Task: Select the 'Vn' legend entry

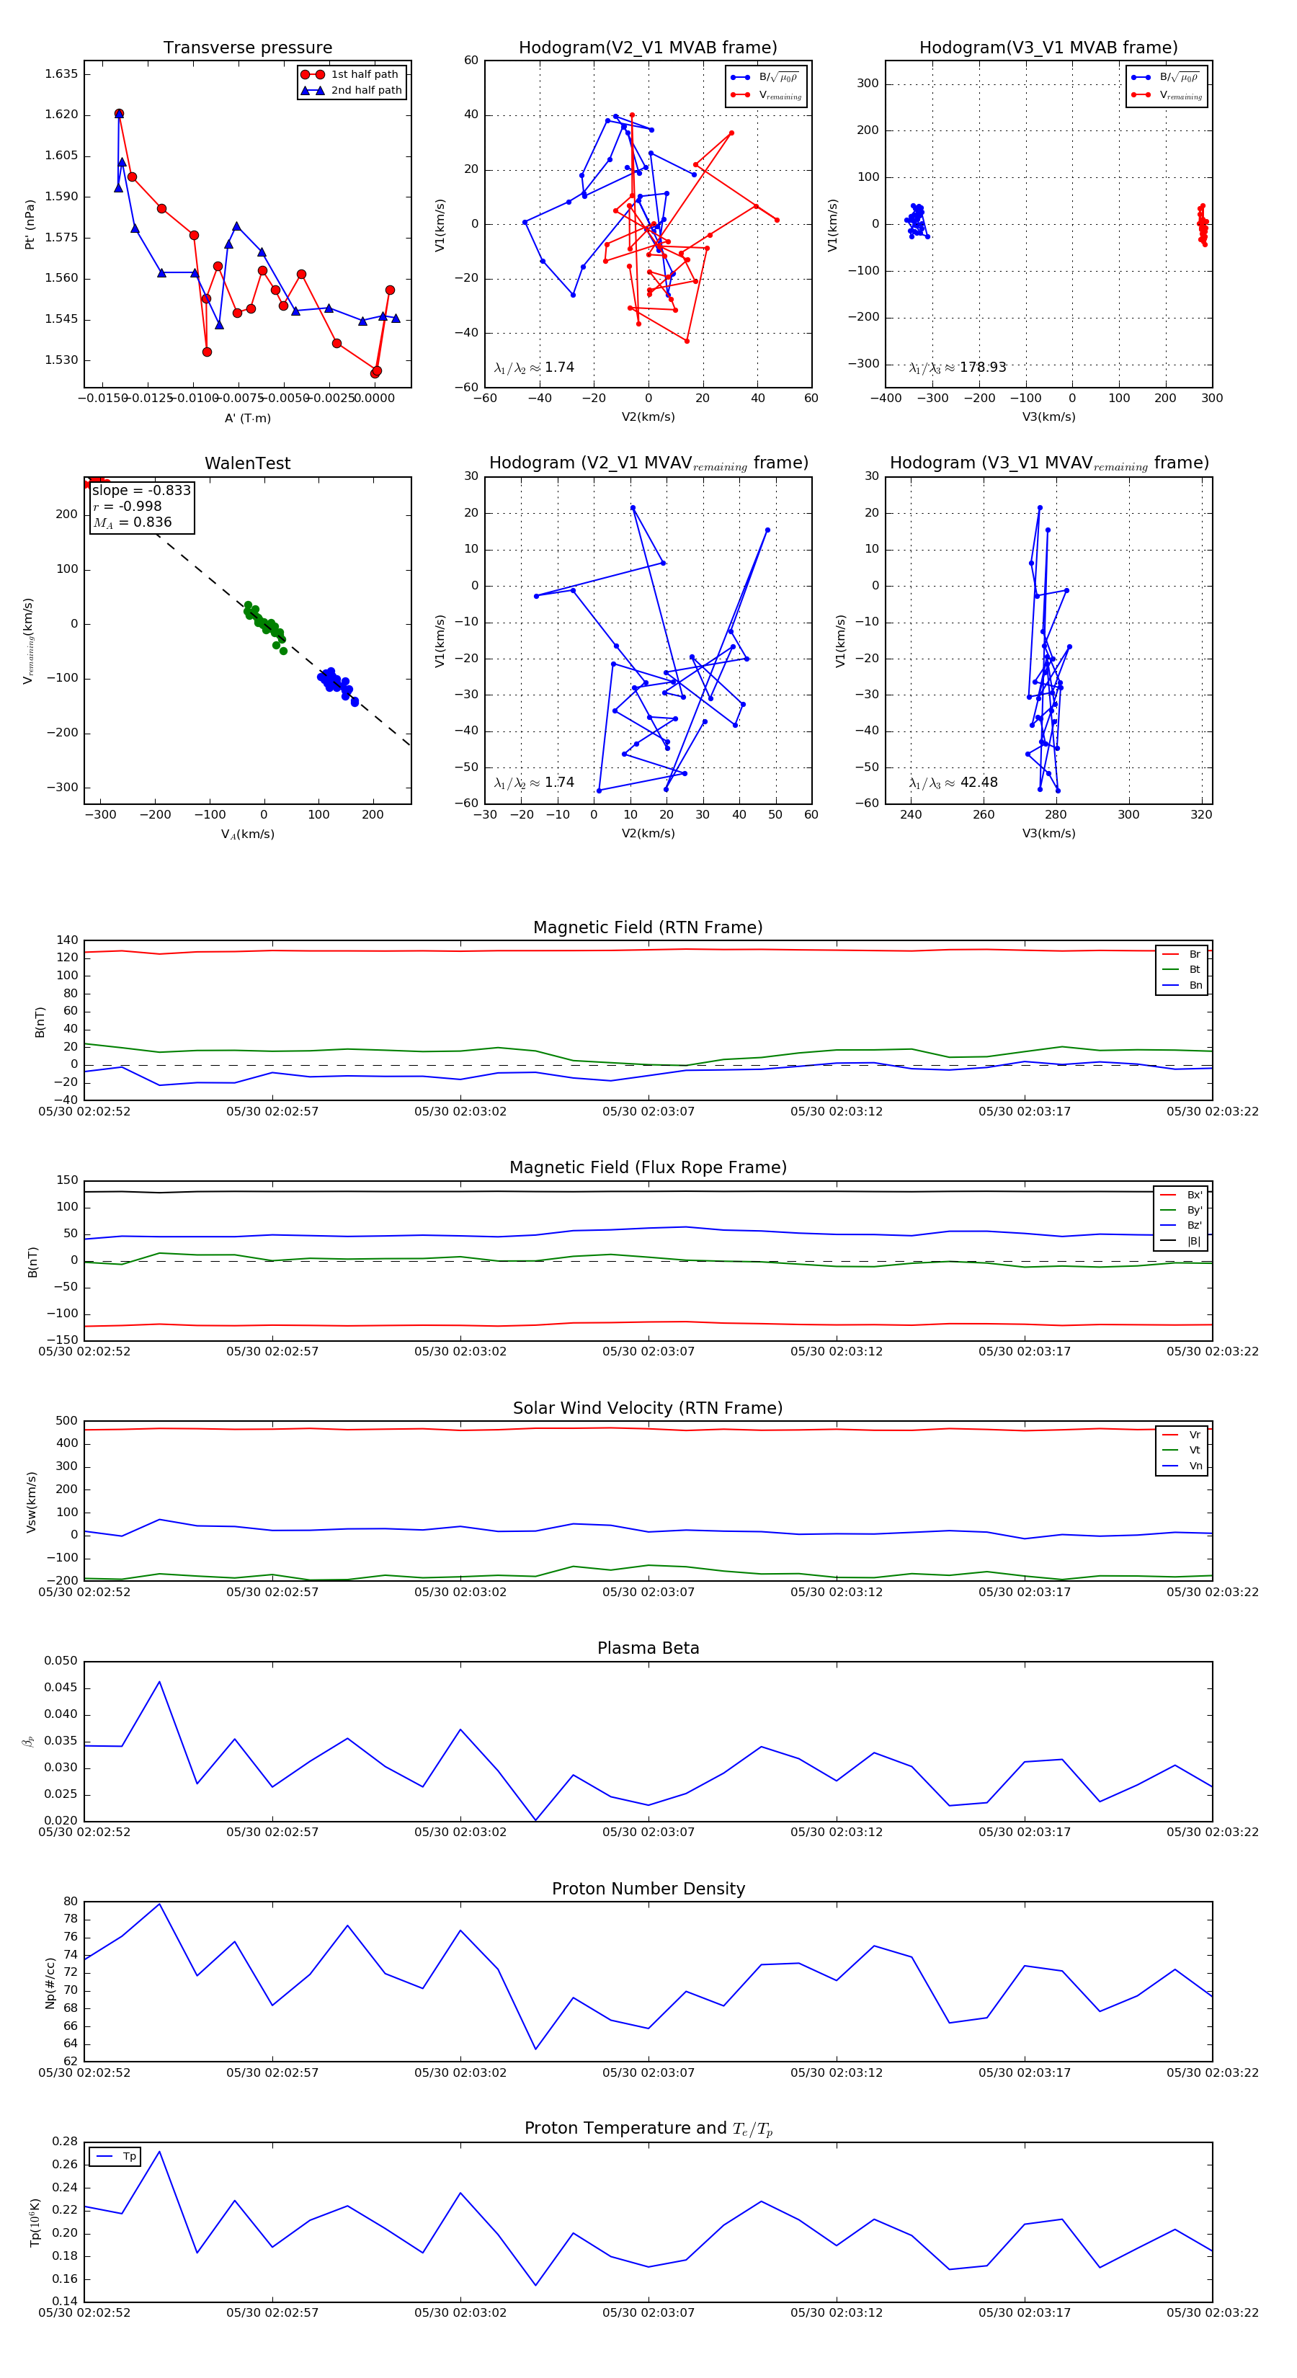Action: pos(1182,1466)
